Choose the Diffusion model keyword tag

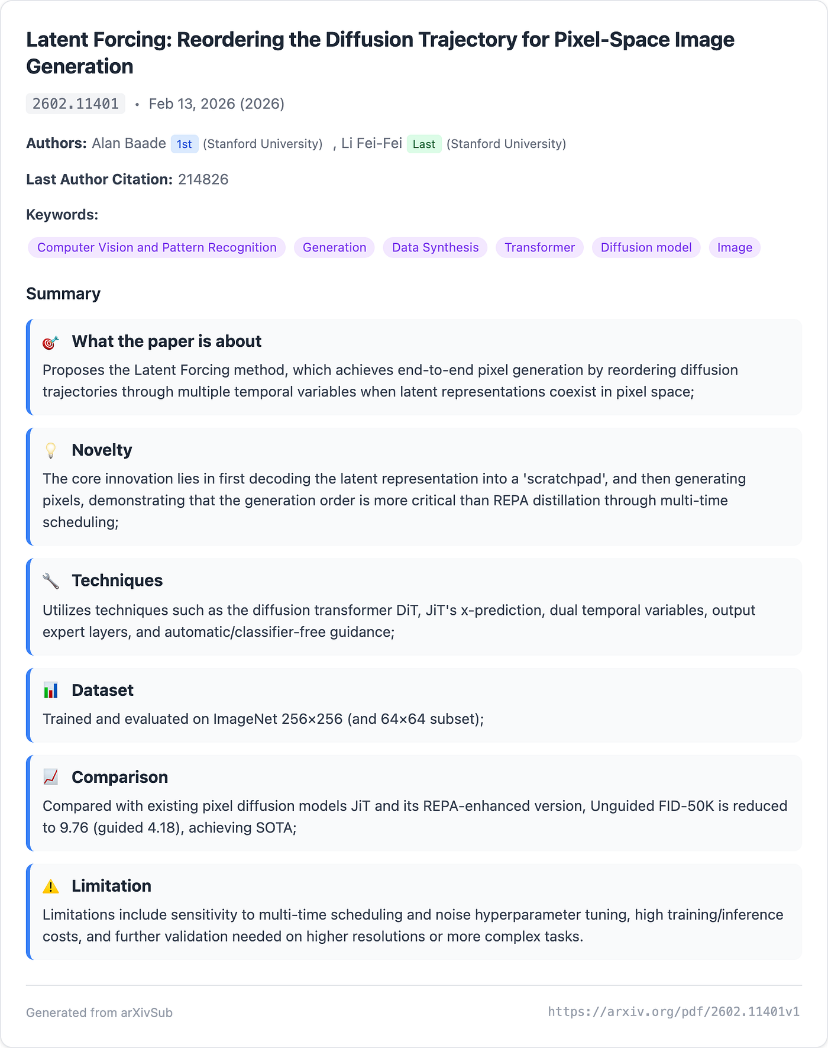pos(646,247)
